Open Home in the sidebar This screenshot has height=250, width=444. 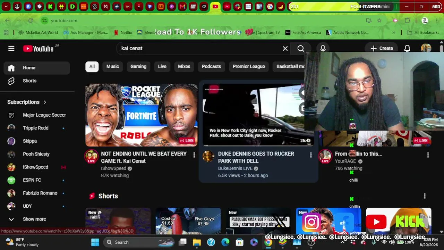37,68
